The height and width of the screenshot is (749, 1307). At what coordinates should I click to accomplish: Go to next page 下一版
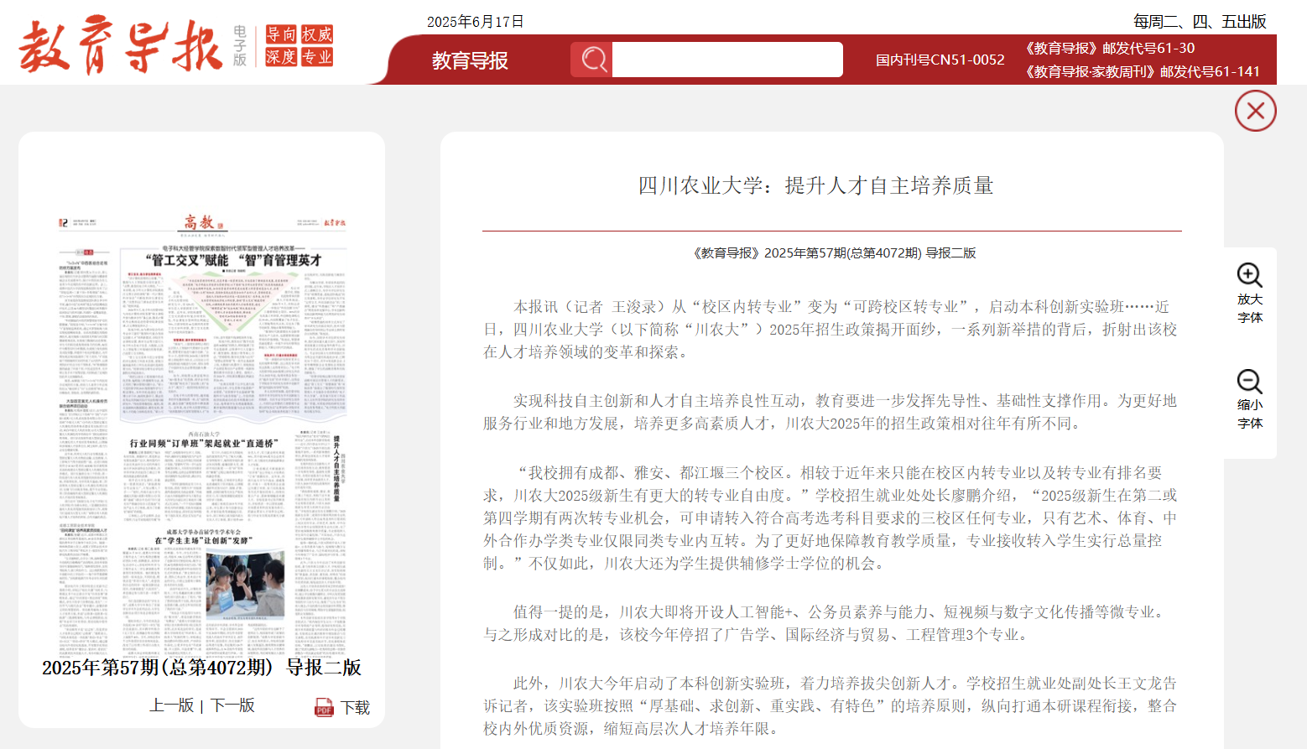coord(232,705)
